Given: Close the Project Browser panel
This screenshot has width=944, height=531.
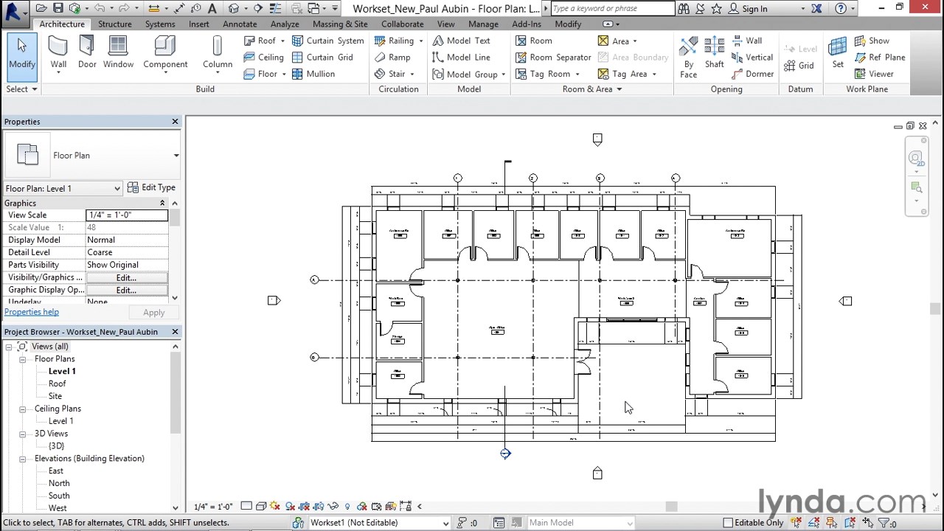Looking at the screenshot, I should [176, 332].
